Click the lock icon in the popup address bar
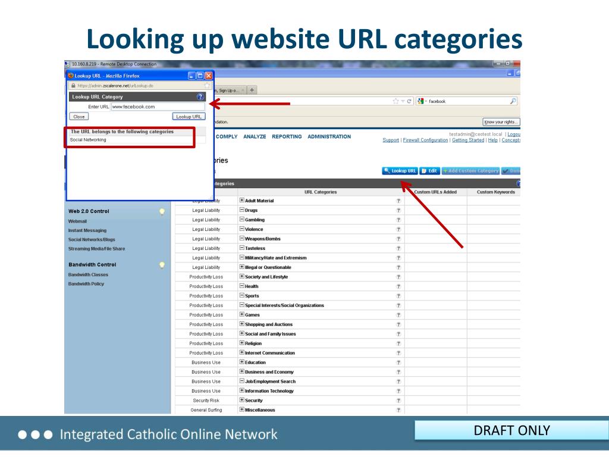Image resolution: width=609 pixels, height=457 pixels. [x=73, y=86]
